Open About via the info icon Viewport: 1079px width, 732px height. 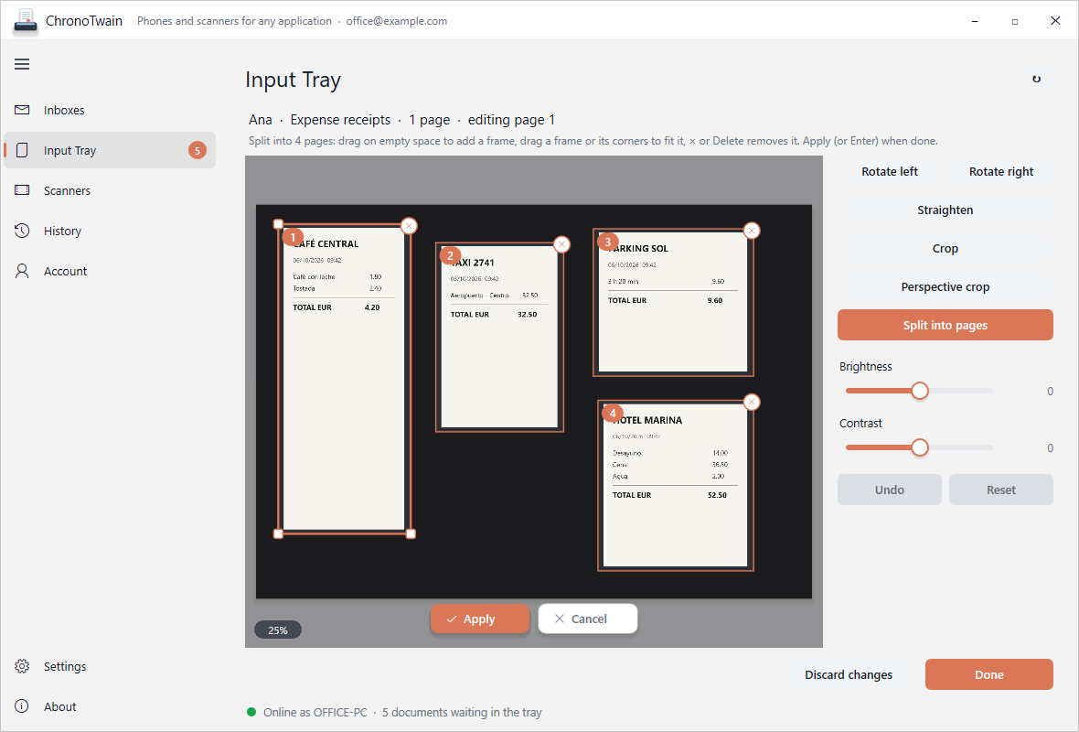[22, 706]
